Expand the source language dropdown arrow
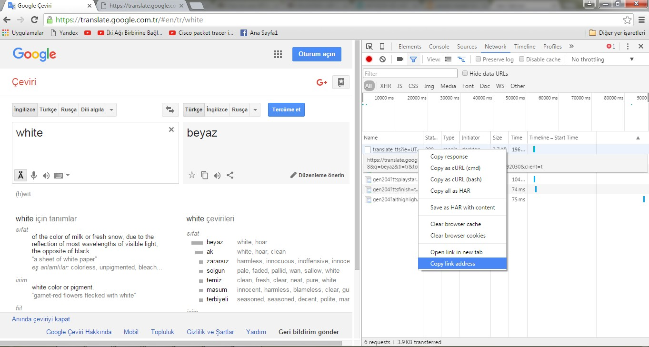 pyautogui.click(x=111, y=109)
